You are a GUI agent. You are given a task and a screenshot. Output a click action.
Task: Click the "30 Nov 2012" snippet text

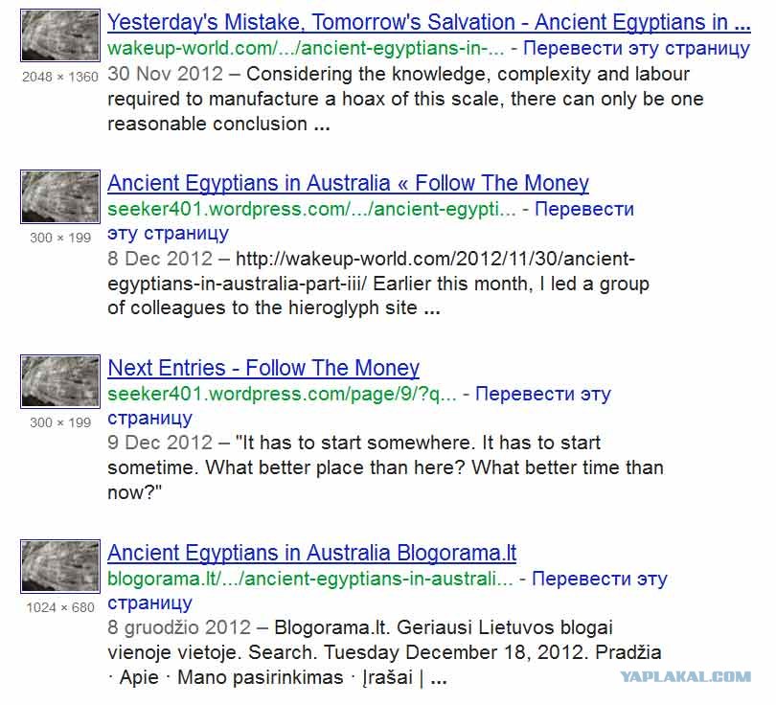166,74
